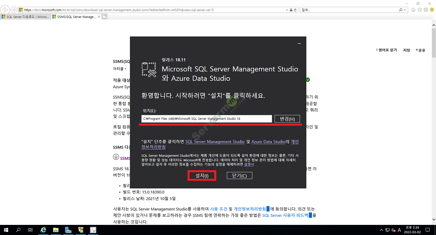Click the Close 닫기(C) button
The height and width of the screenshot is (235, 436).
[239, 176]
